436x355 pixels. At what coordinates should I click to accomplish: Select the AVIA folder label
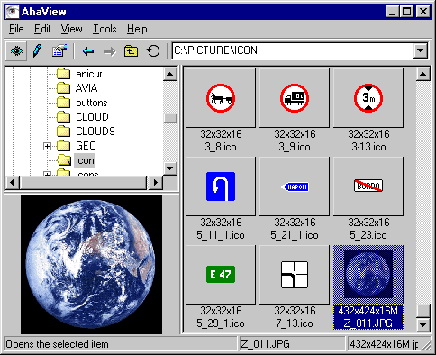pos(86,88)
